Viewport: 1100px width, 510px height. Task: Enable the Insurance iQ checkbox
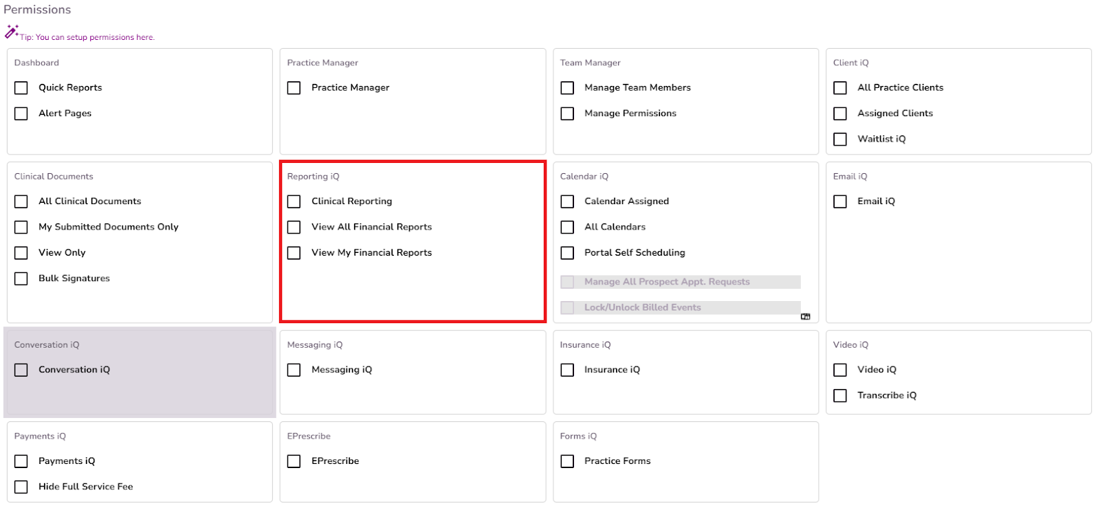[x=567, y=370]
